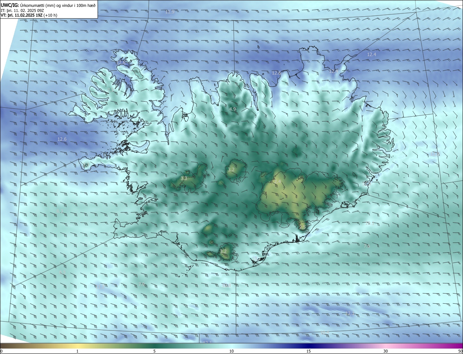Viewport: 463px width, 354px height.
Task: Click the '15' tick on color scale
Action: (x=309, y=351)
